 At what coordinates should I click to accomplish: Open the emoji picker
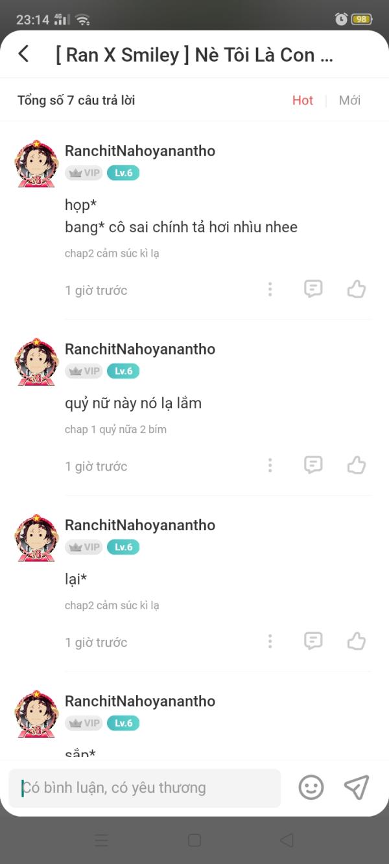[x=311, y=788]
